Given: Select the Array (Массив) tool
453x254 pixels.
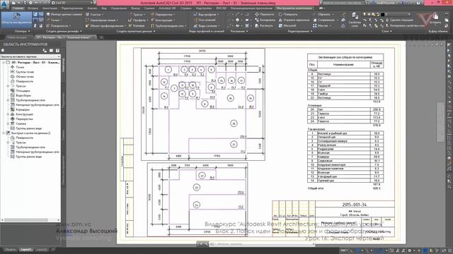Looking at the screenshot, I should pyautogui.click(x=321, y=26).
